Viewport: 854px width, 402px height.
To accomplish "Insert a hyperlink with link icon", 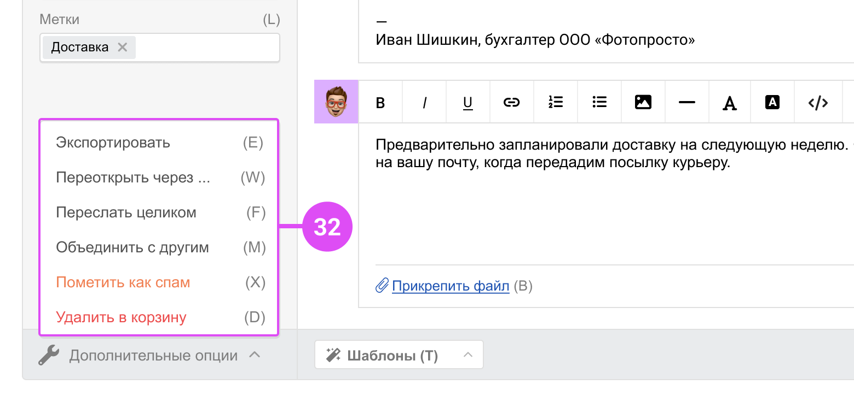I will point(512,102).
